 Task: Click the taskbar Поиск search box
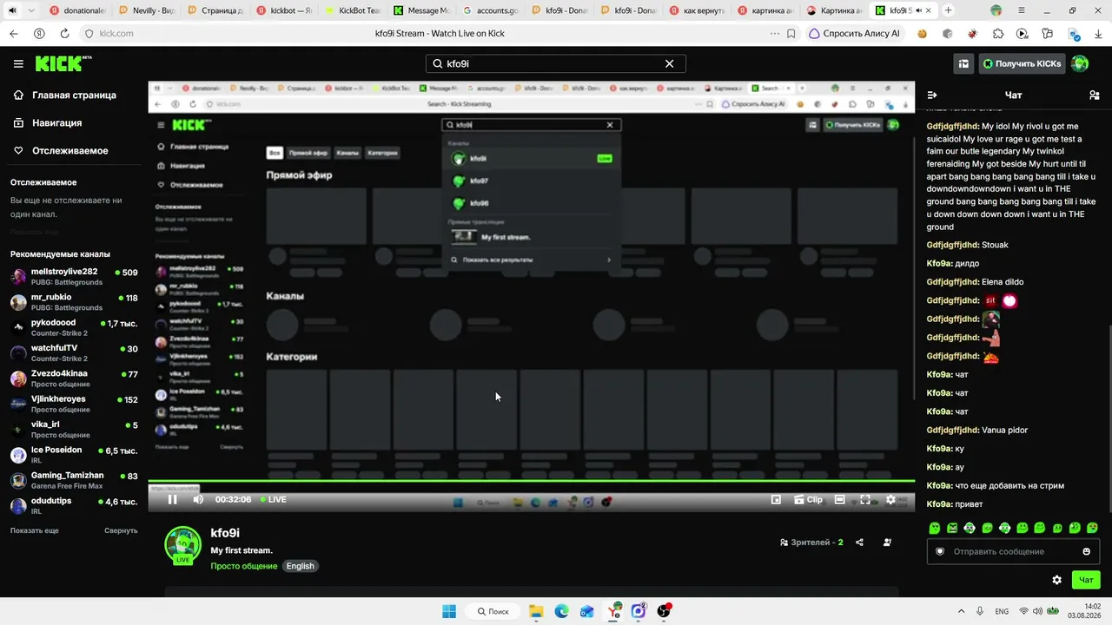pyautogui.click(x=493, y=611)
